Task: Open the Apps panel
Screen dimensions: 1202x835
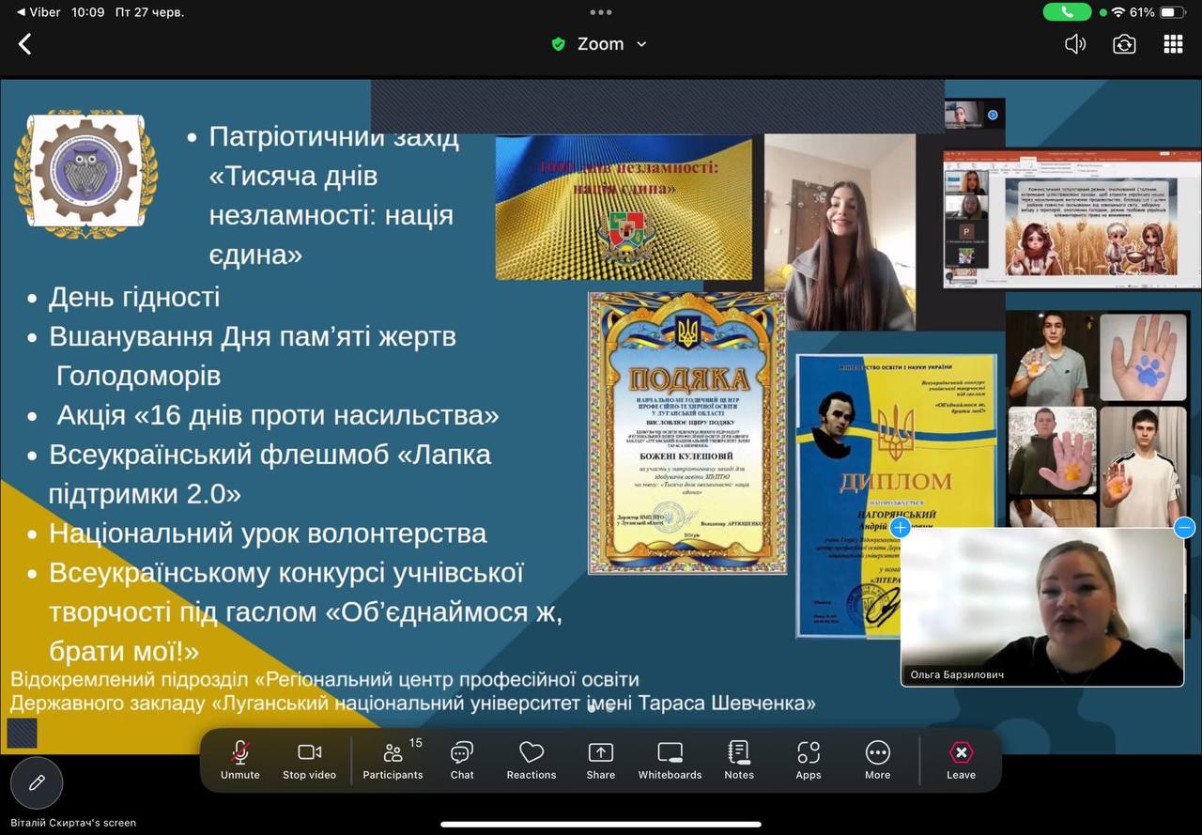Action: (x=809, y=760)
